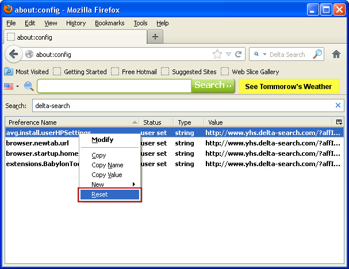The width and height of the screenshot is (349, 269).
Task: Open the Help menu
Action: tap(163, 23)
